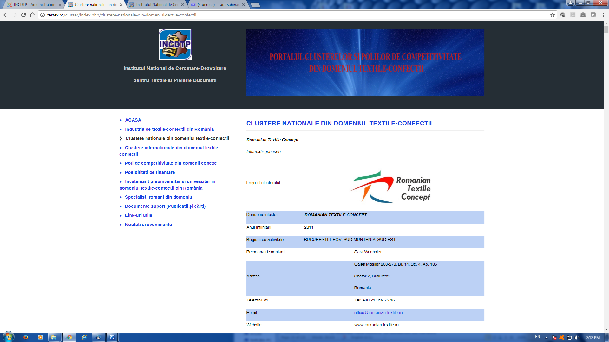Open Poli de competitivitate din domenii conexe
The image size is (609, 342).
pyautogui.click(x=171, y=163)
